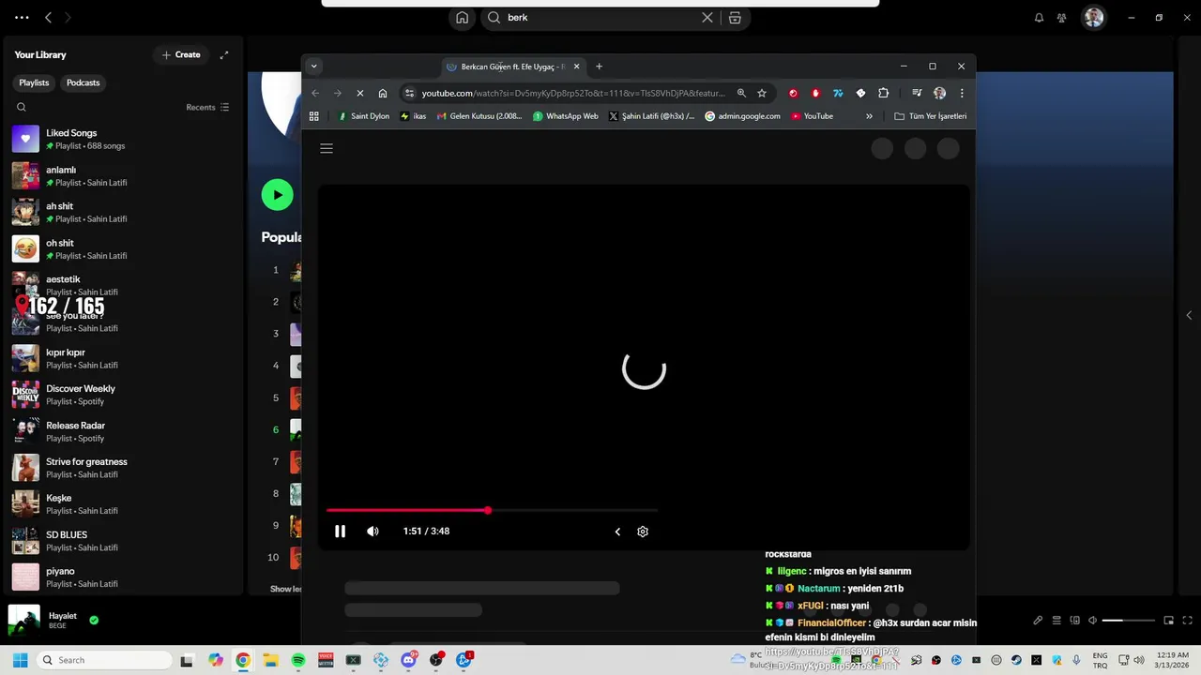
Task: Click Create in Your Library
Action: [x=181, y=55]
